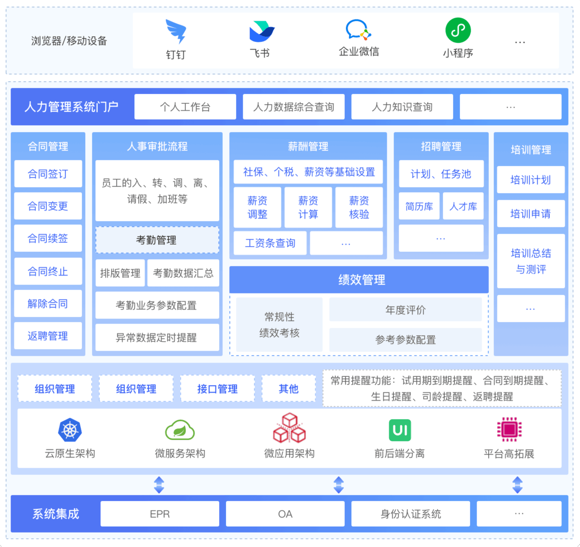Click the Mini Program (小程序) icon
The width and height of the screenshot is (580, 547).
pos(458,30)
